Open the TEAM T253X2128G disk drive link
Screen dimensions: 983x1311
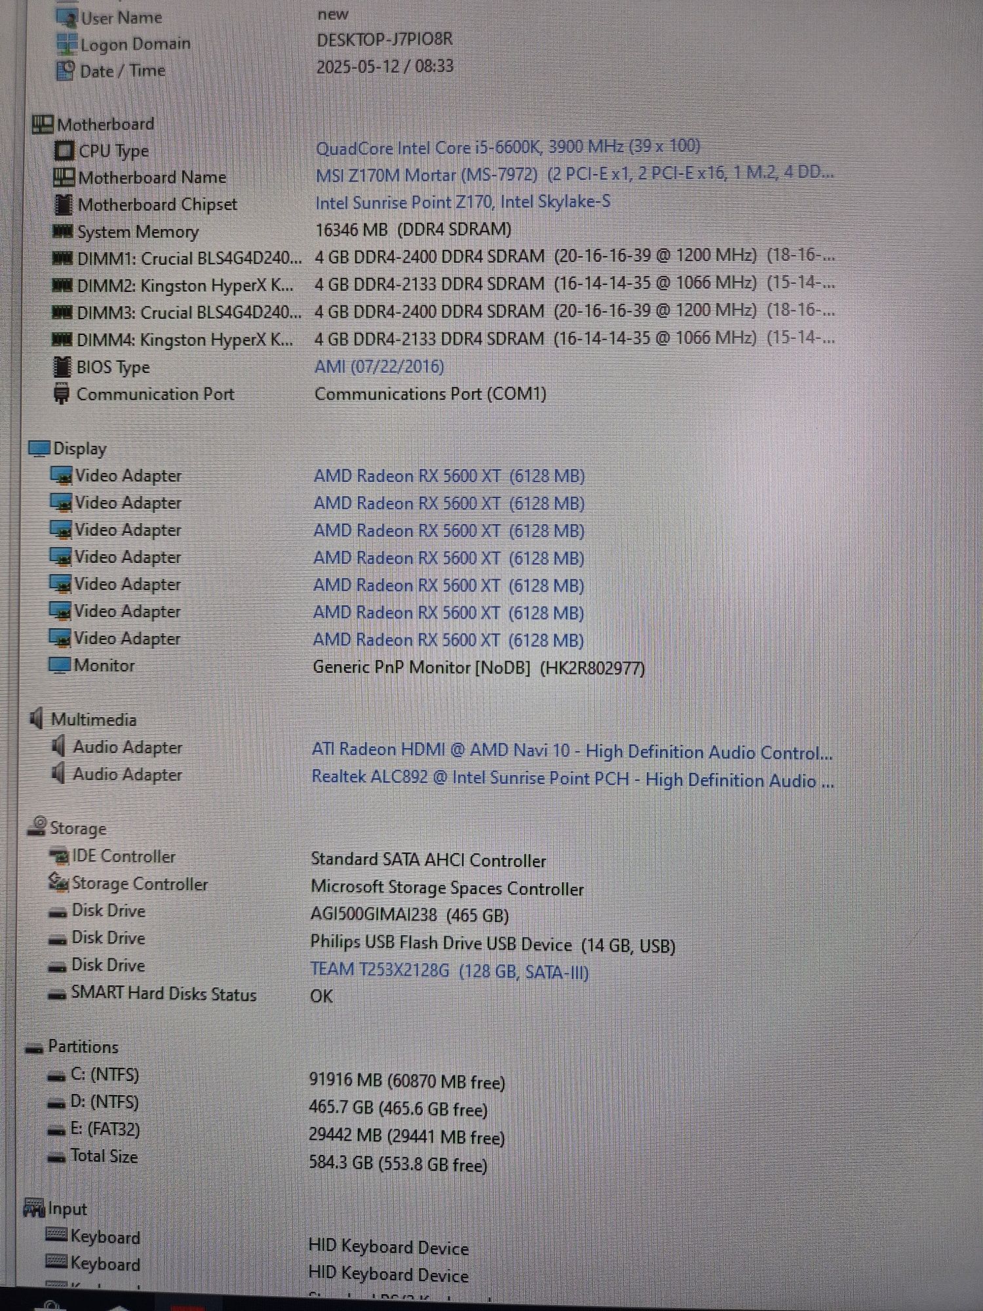[x=449, y=971]
